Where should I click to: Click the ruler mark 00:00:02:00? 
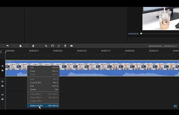pyautogui.click(x=130, y=51)
